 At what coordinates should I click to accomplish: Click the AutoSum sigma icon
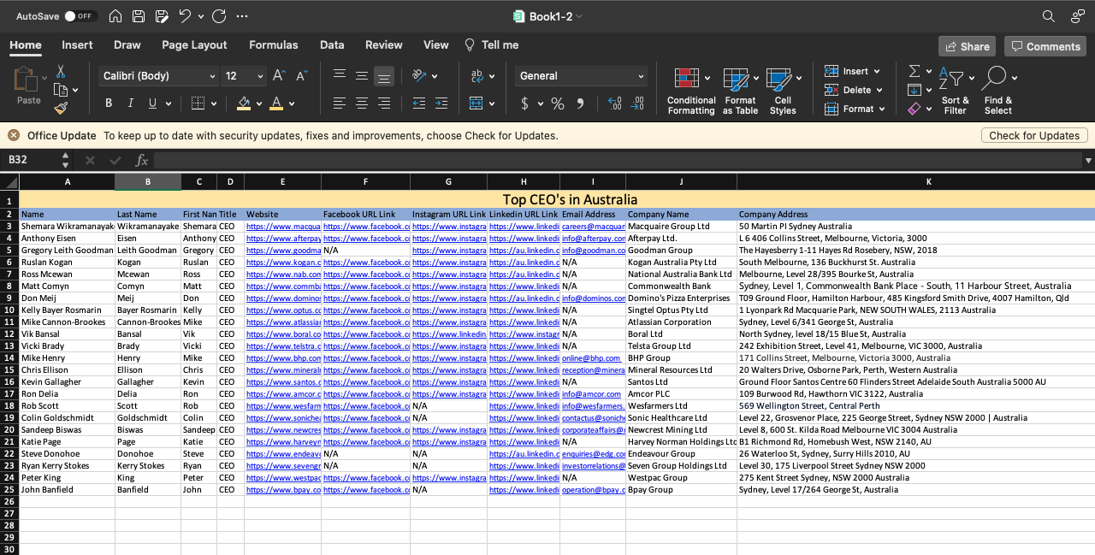[914, 71]
